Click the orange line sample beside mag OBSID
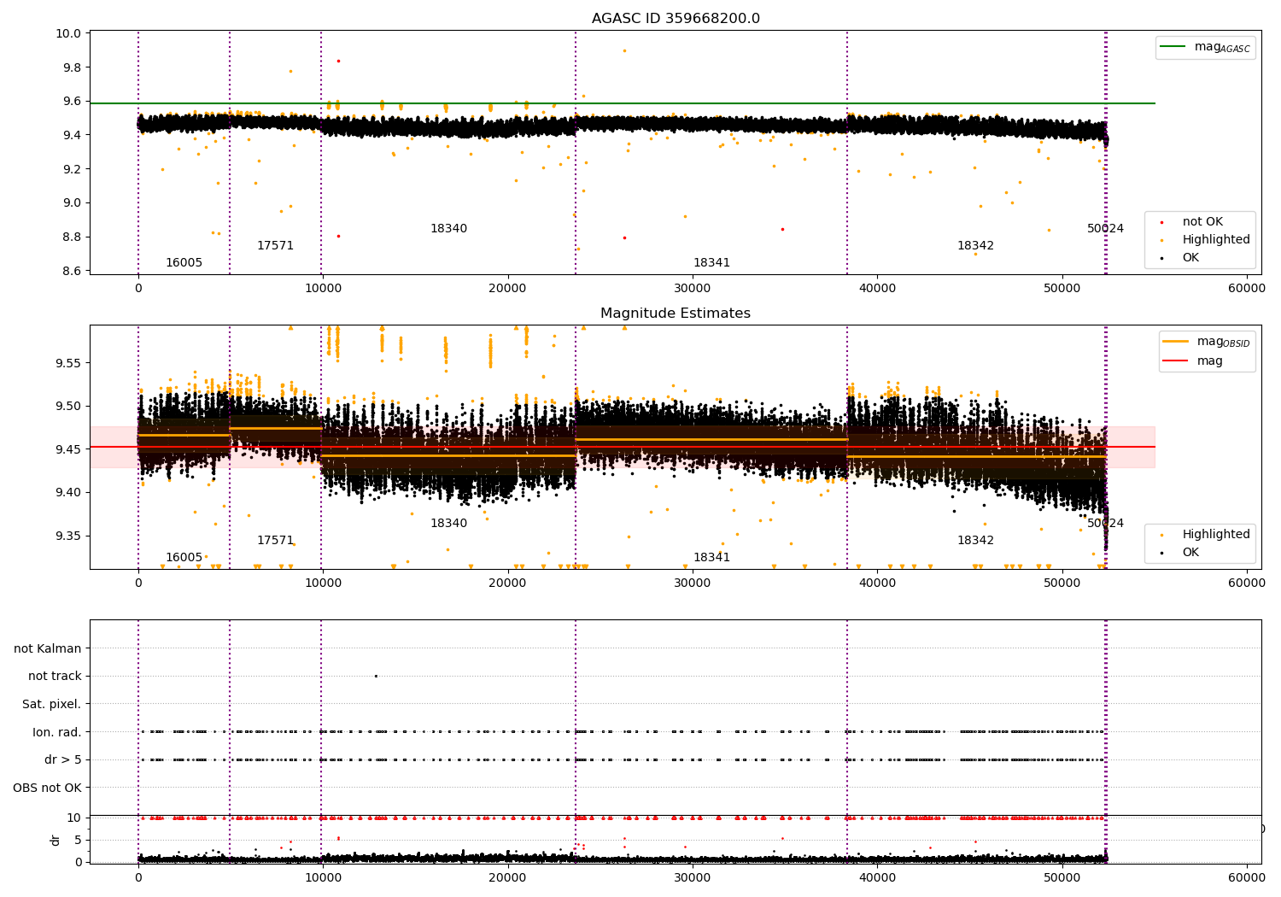This screenshot has height=897, width=1281. point(1177,342)
